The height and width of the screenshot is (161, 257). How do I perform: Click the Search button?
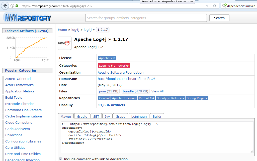(219, 18)
